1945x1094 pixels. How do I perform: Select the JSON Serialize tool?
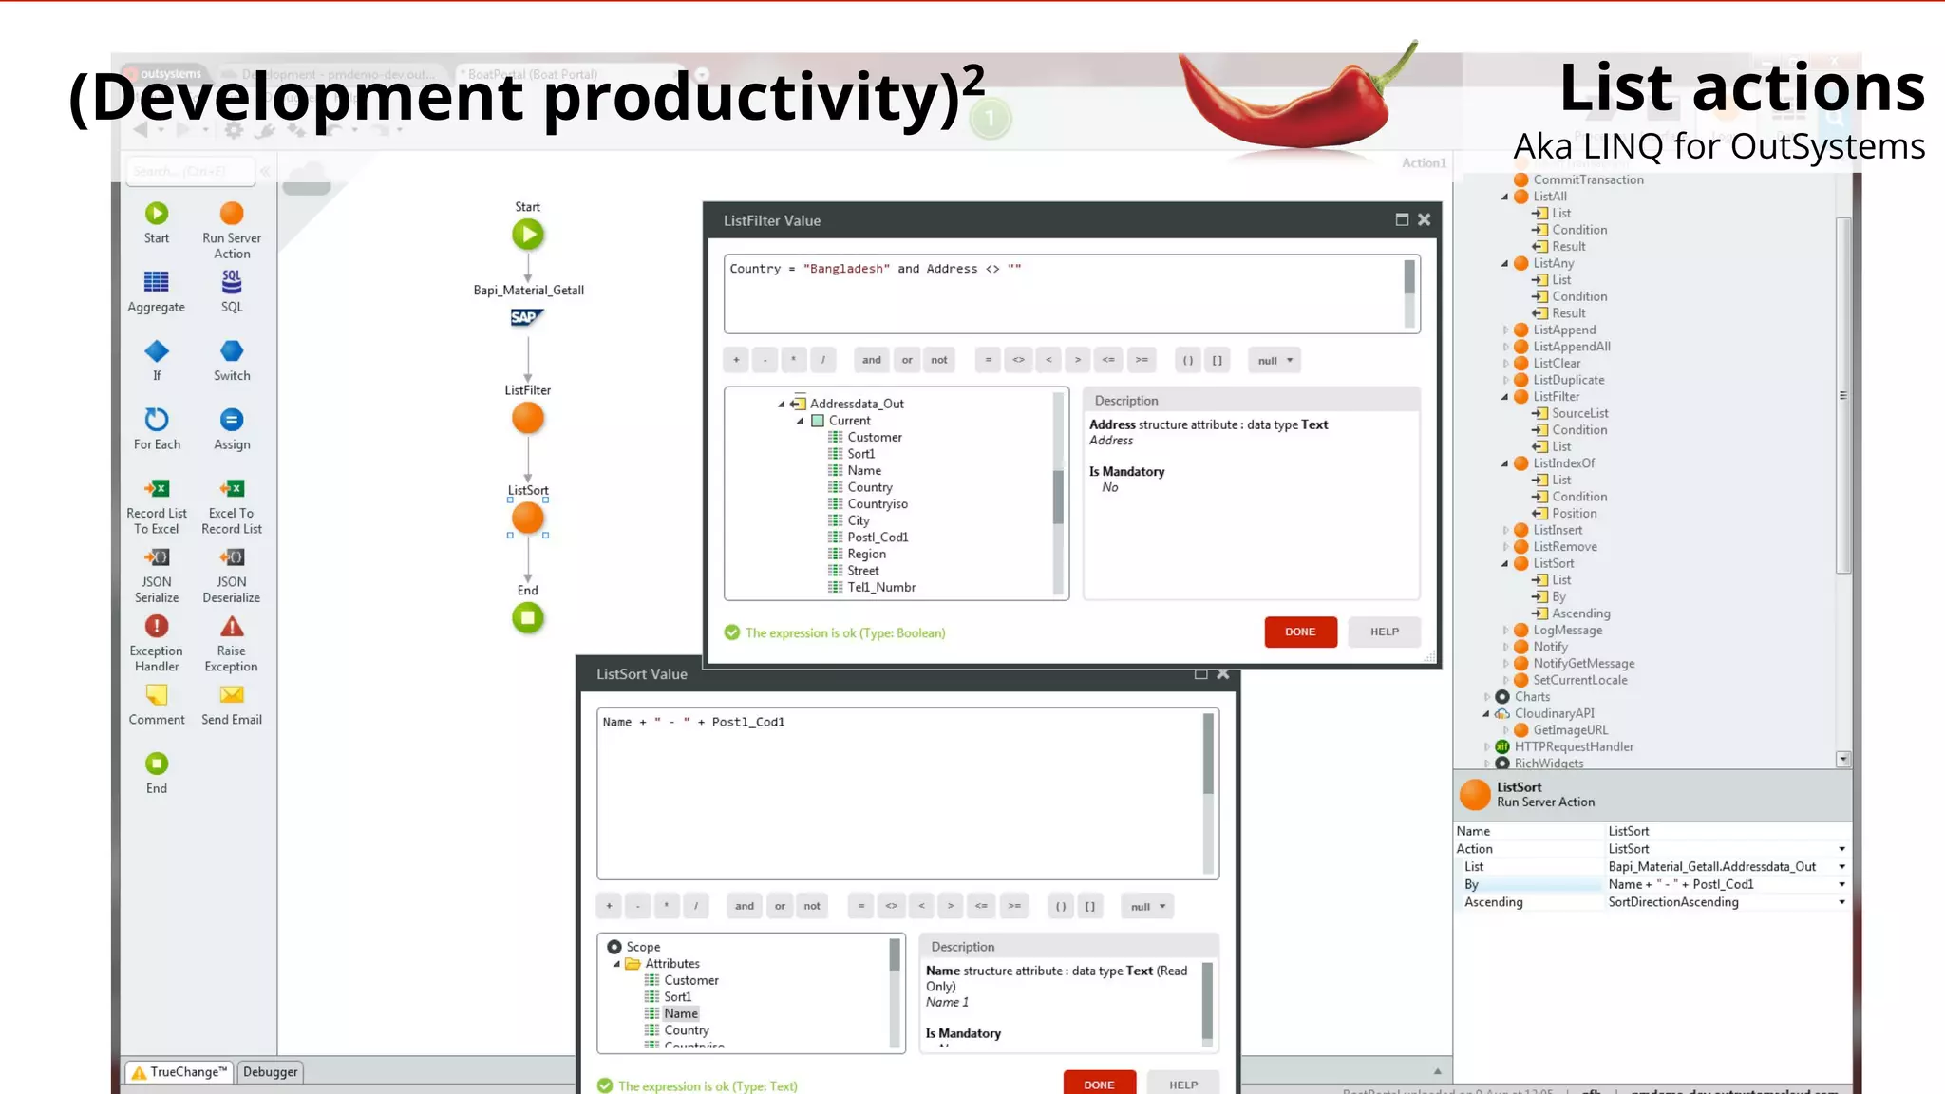(157, 576)
